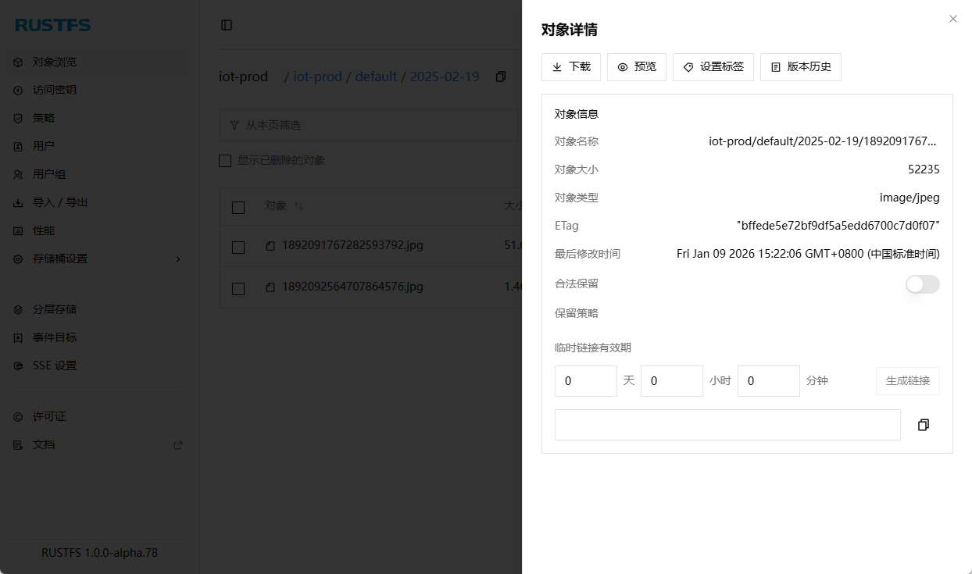Check 显示已删除的对象 checkbox

click(225, 160)
